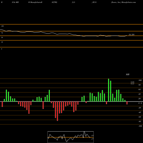Click the MR axis label -60

[x=140, y=117]
